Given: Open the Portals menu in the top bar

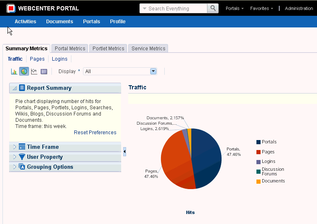Looking at the screenshot, I should click(234, 8).
